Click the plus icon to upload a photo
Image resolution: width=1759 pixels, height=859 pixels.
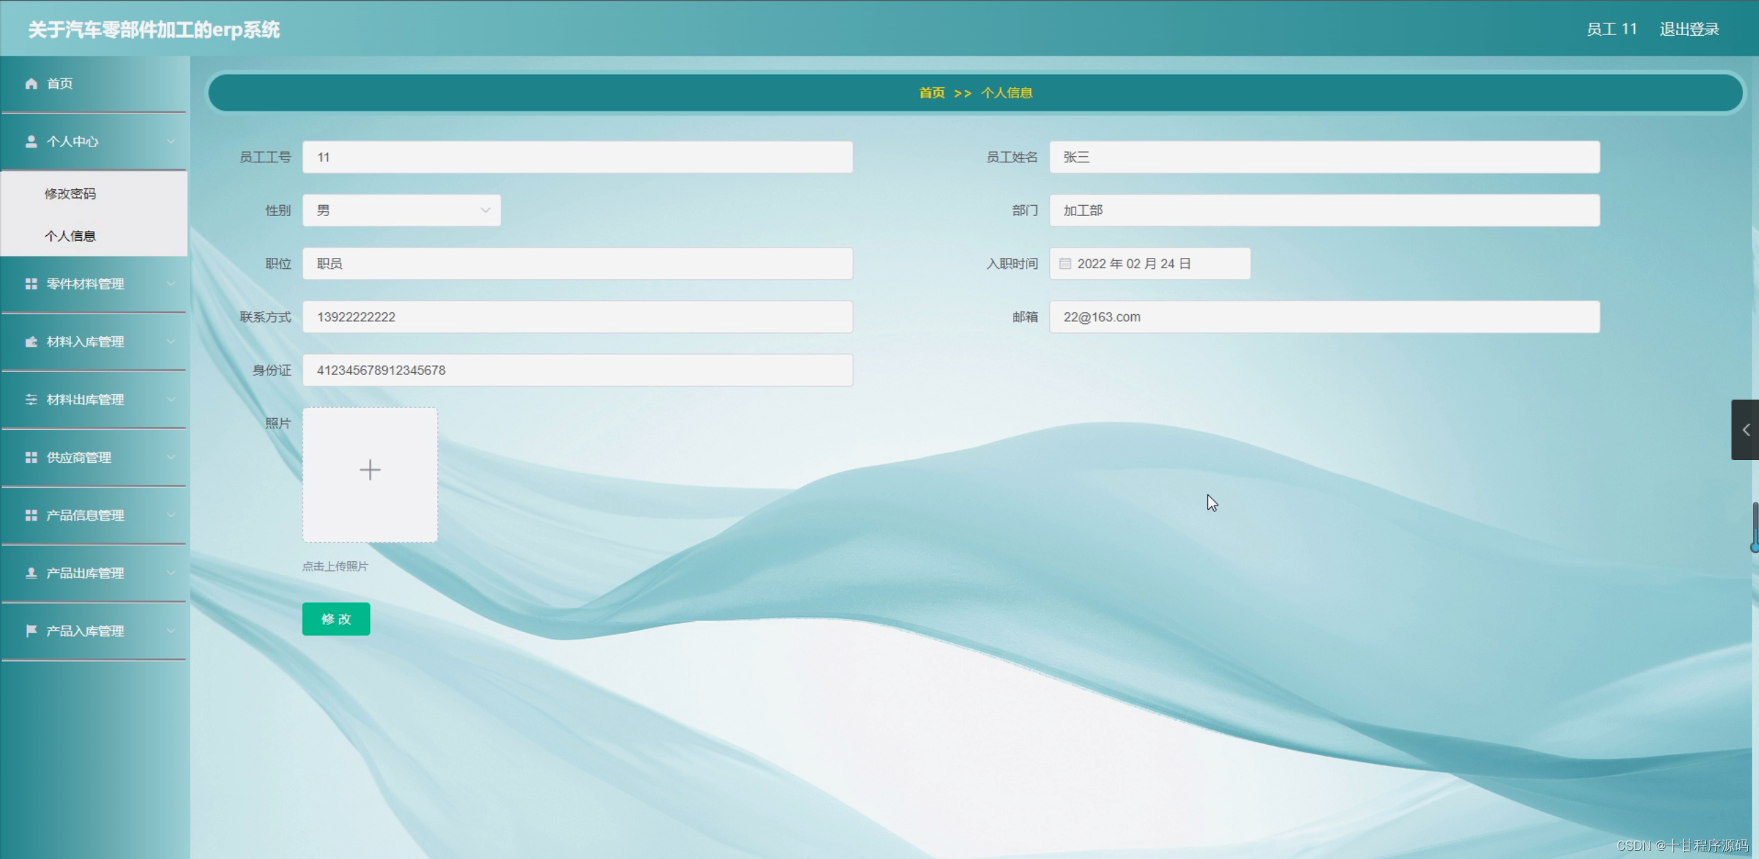click(370, 469)
